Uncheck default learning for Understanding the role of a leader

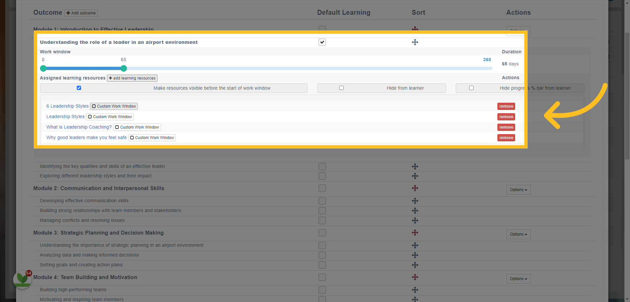322,42
